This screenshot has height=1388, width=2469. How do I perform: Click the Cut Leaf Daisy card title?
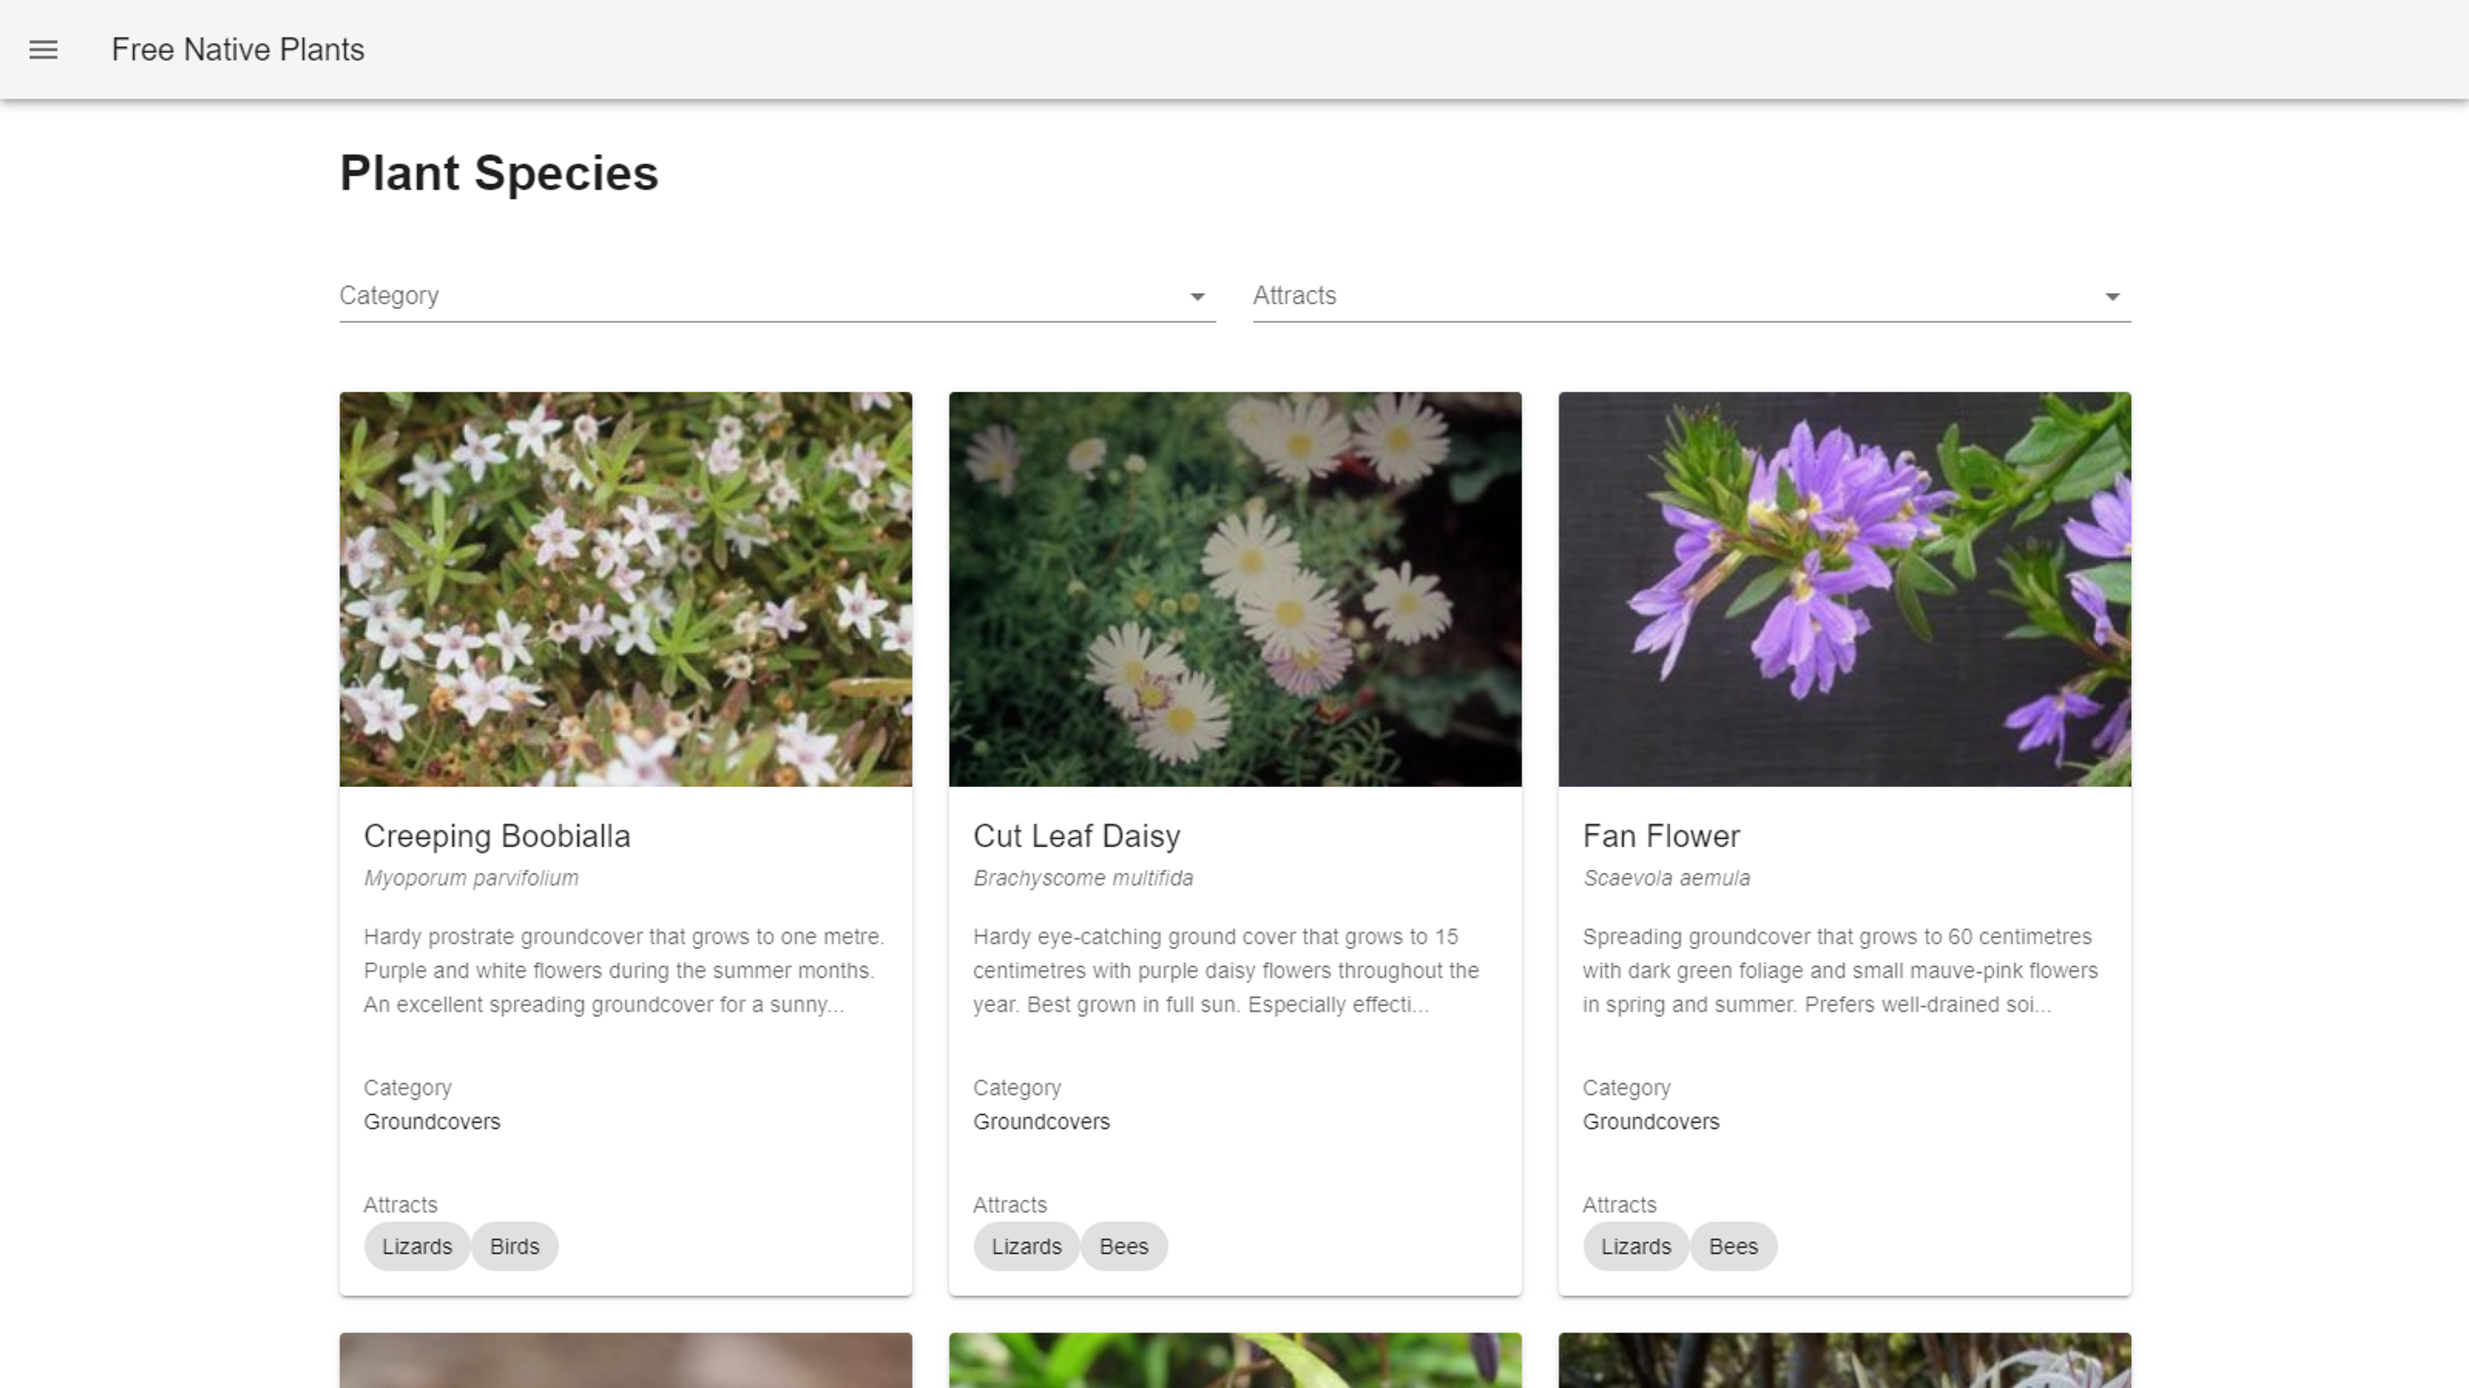coord(1076,836)
